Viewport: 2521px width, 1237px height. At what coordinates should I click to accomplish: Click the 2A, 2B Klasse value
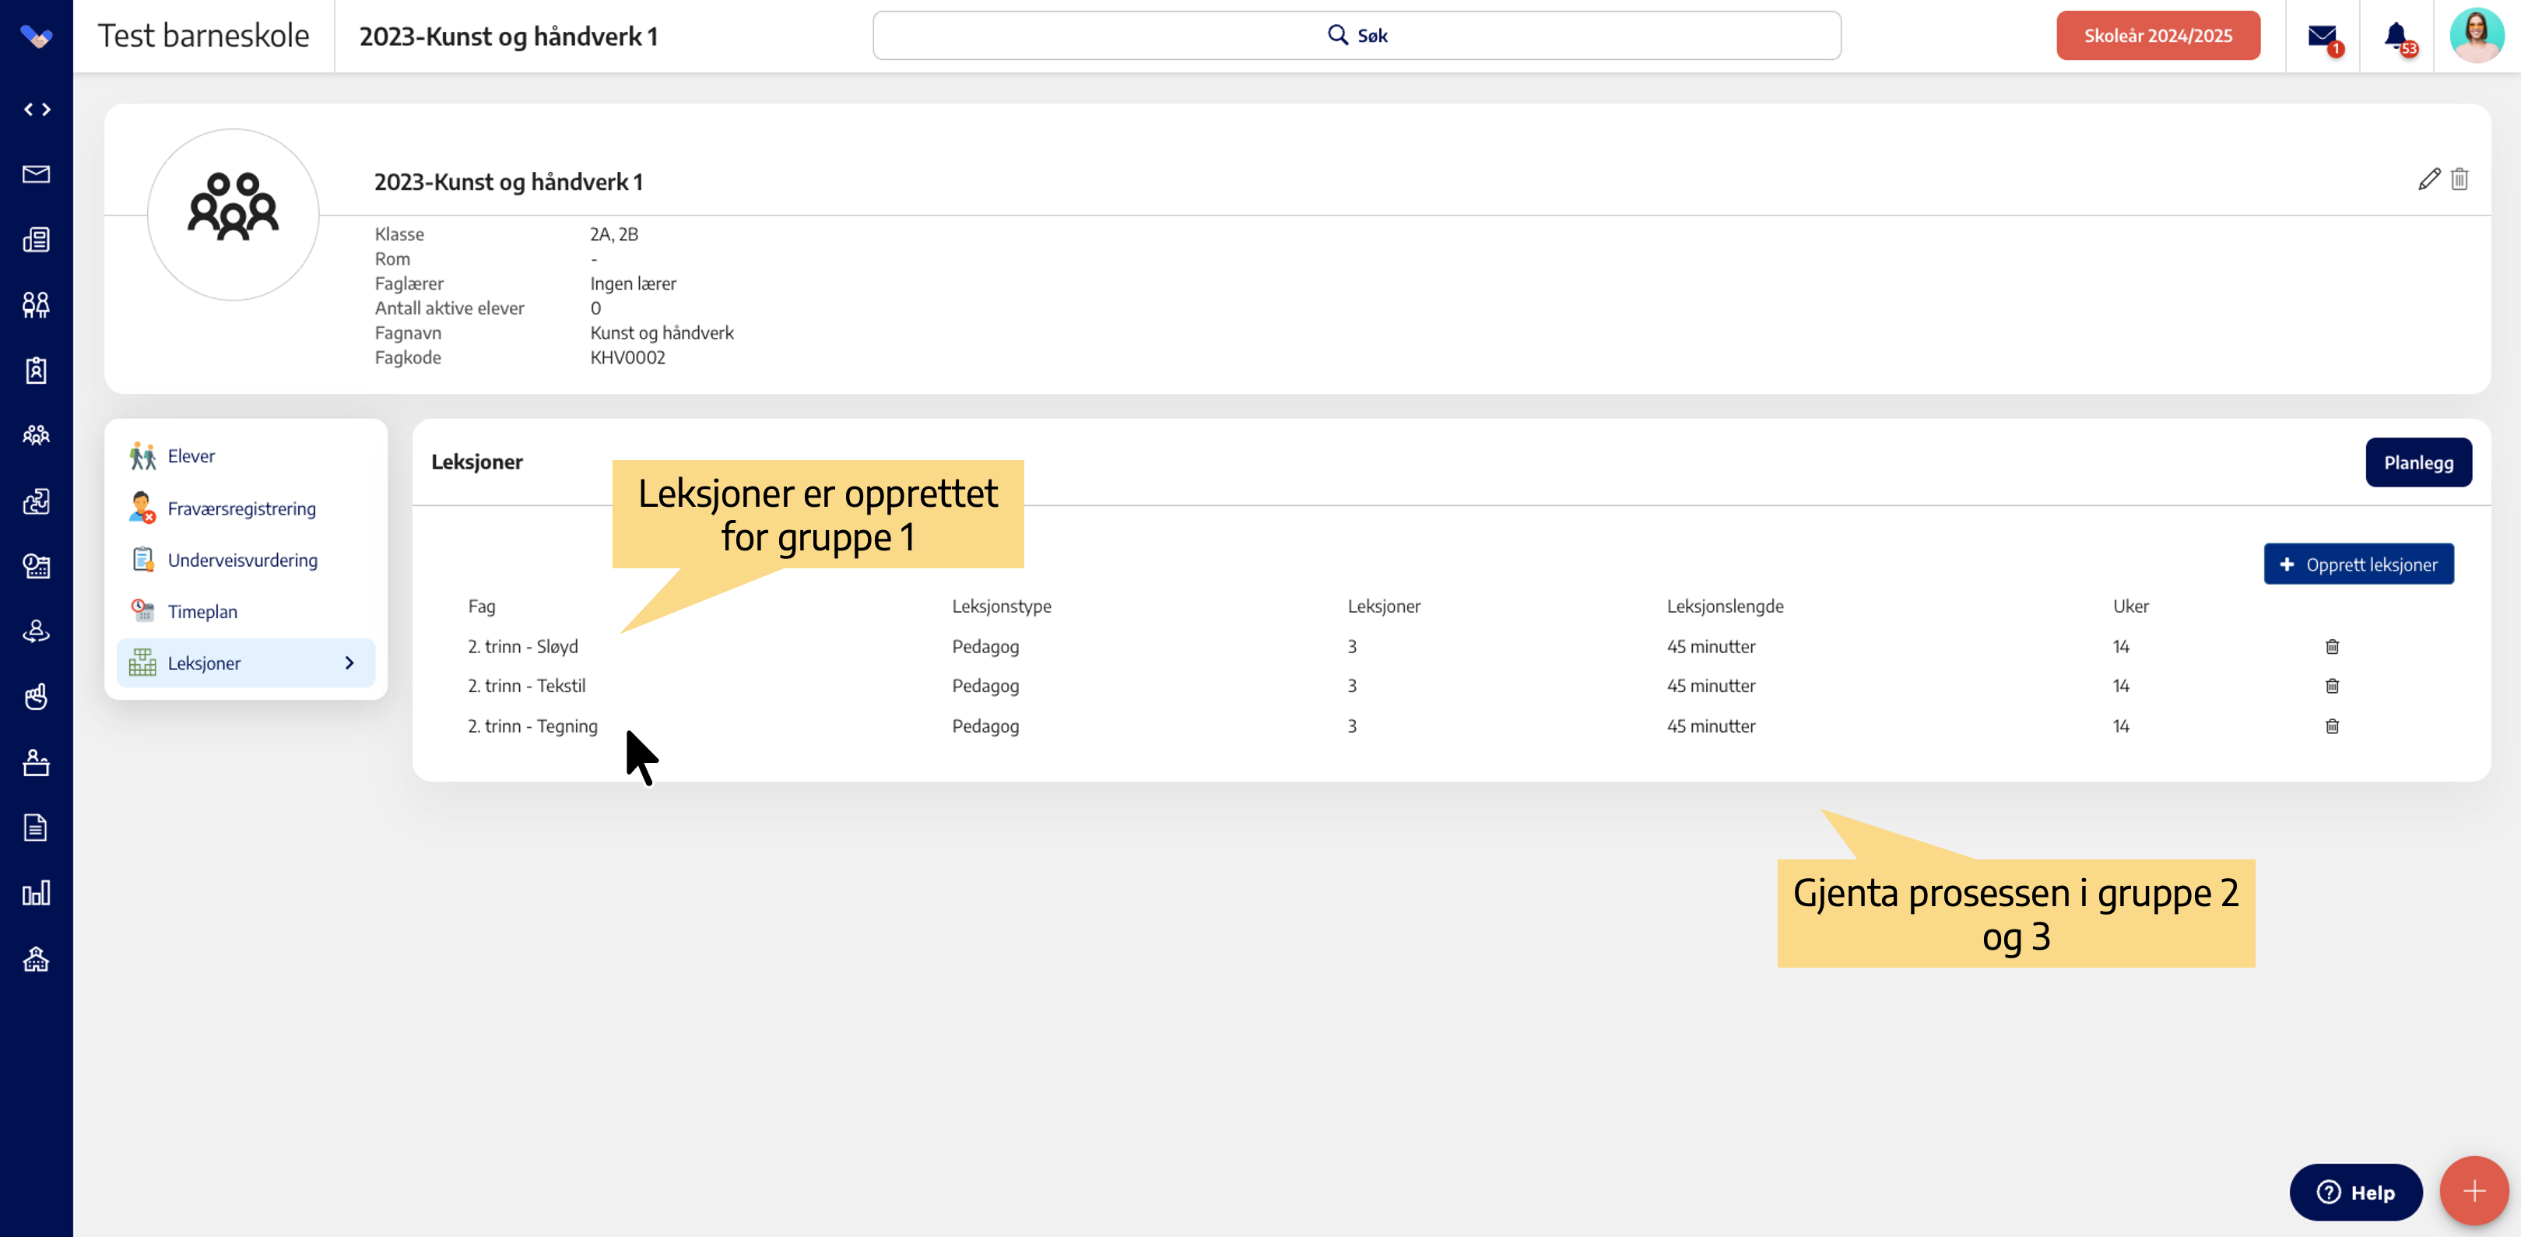(613, 234)
